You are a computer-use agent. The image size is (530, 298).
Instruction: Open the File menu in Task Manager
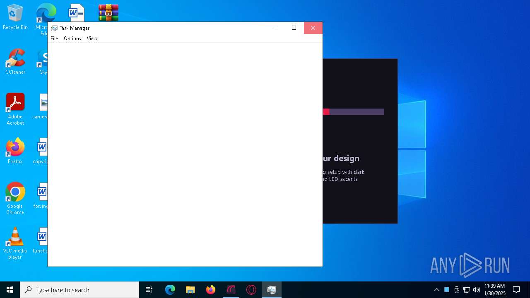pos(54,38)
